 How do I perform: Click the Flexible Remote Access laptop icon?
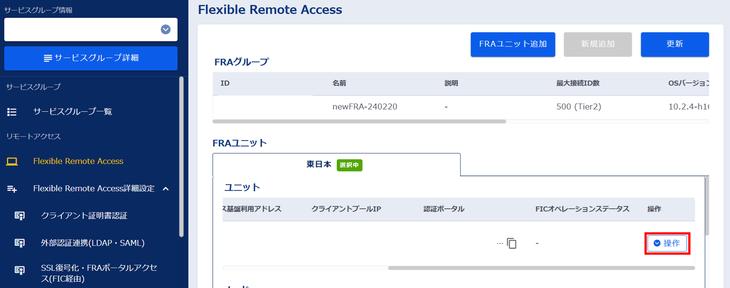12,162
